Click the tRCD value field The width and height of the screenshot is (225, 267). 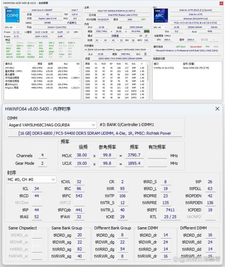point(37,196)
